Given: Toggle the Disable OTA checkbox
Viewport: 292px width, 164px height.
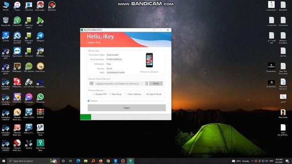Looking at the screenshot, I should point(94,94).
